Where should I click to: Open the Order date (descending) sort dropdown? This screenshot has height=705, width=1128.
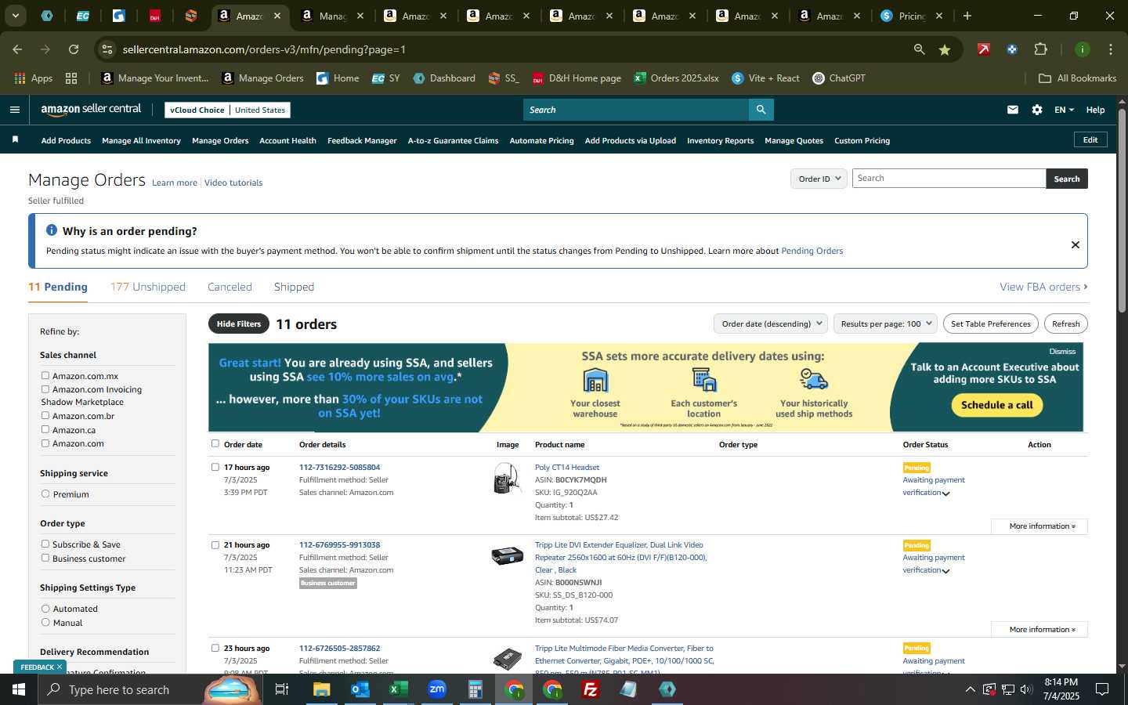[772, 324]
